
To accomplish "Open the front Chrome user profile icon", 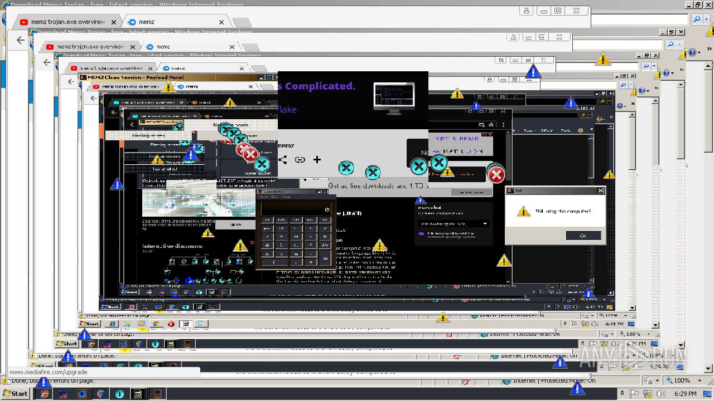I will click(x=527, y=11).
